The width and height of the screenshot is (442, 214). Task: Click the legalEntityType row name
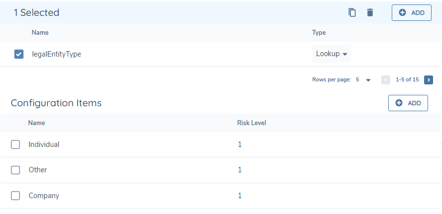point(56,54)
